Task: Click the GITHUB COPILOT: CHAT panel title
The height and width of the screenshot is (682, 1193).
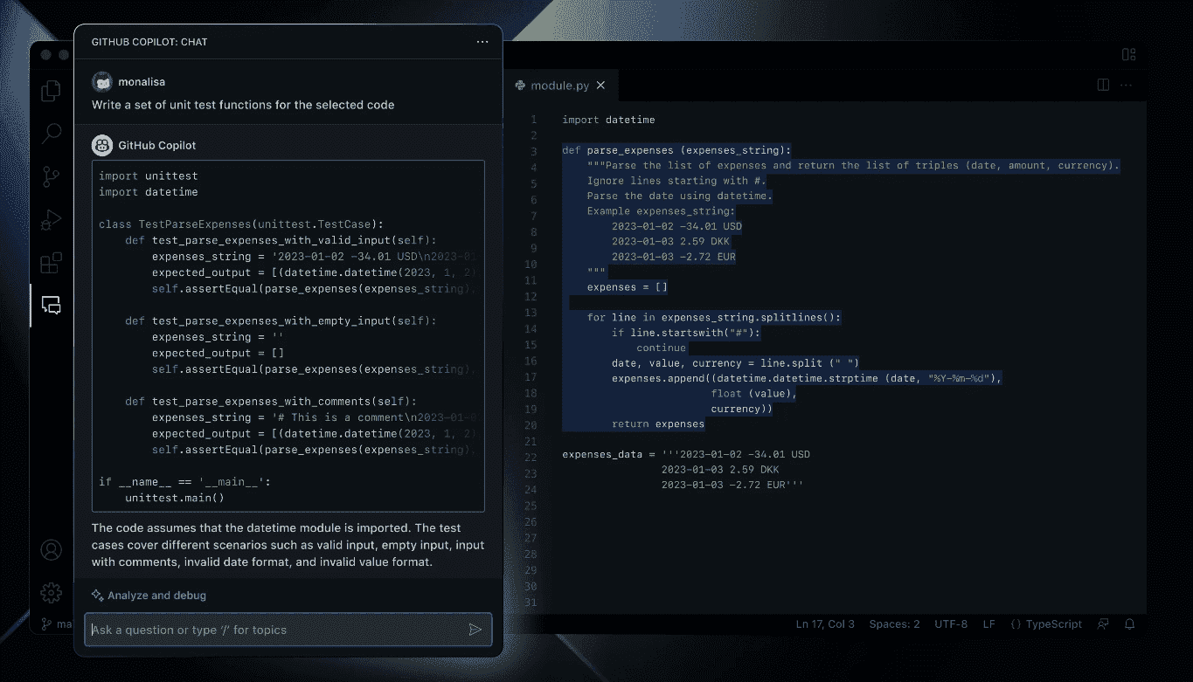Action: point(149,42)
